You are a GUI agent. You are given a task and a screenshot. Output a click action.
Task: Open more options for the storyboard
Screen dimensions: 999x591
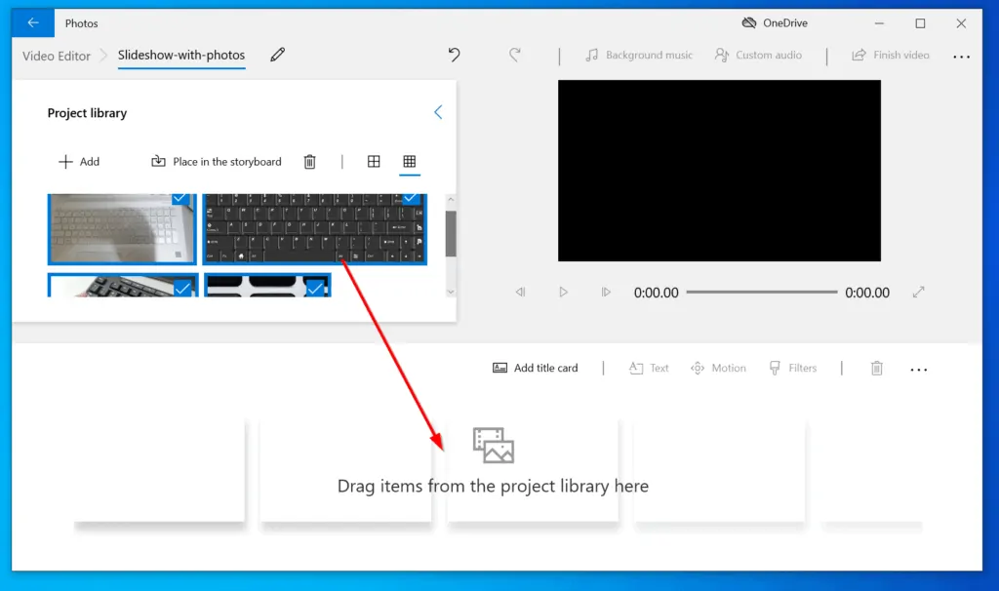point(918,368)
